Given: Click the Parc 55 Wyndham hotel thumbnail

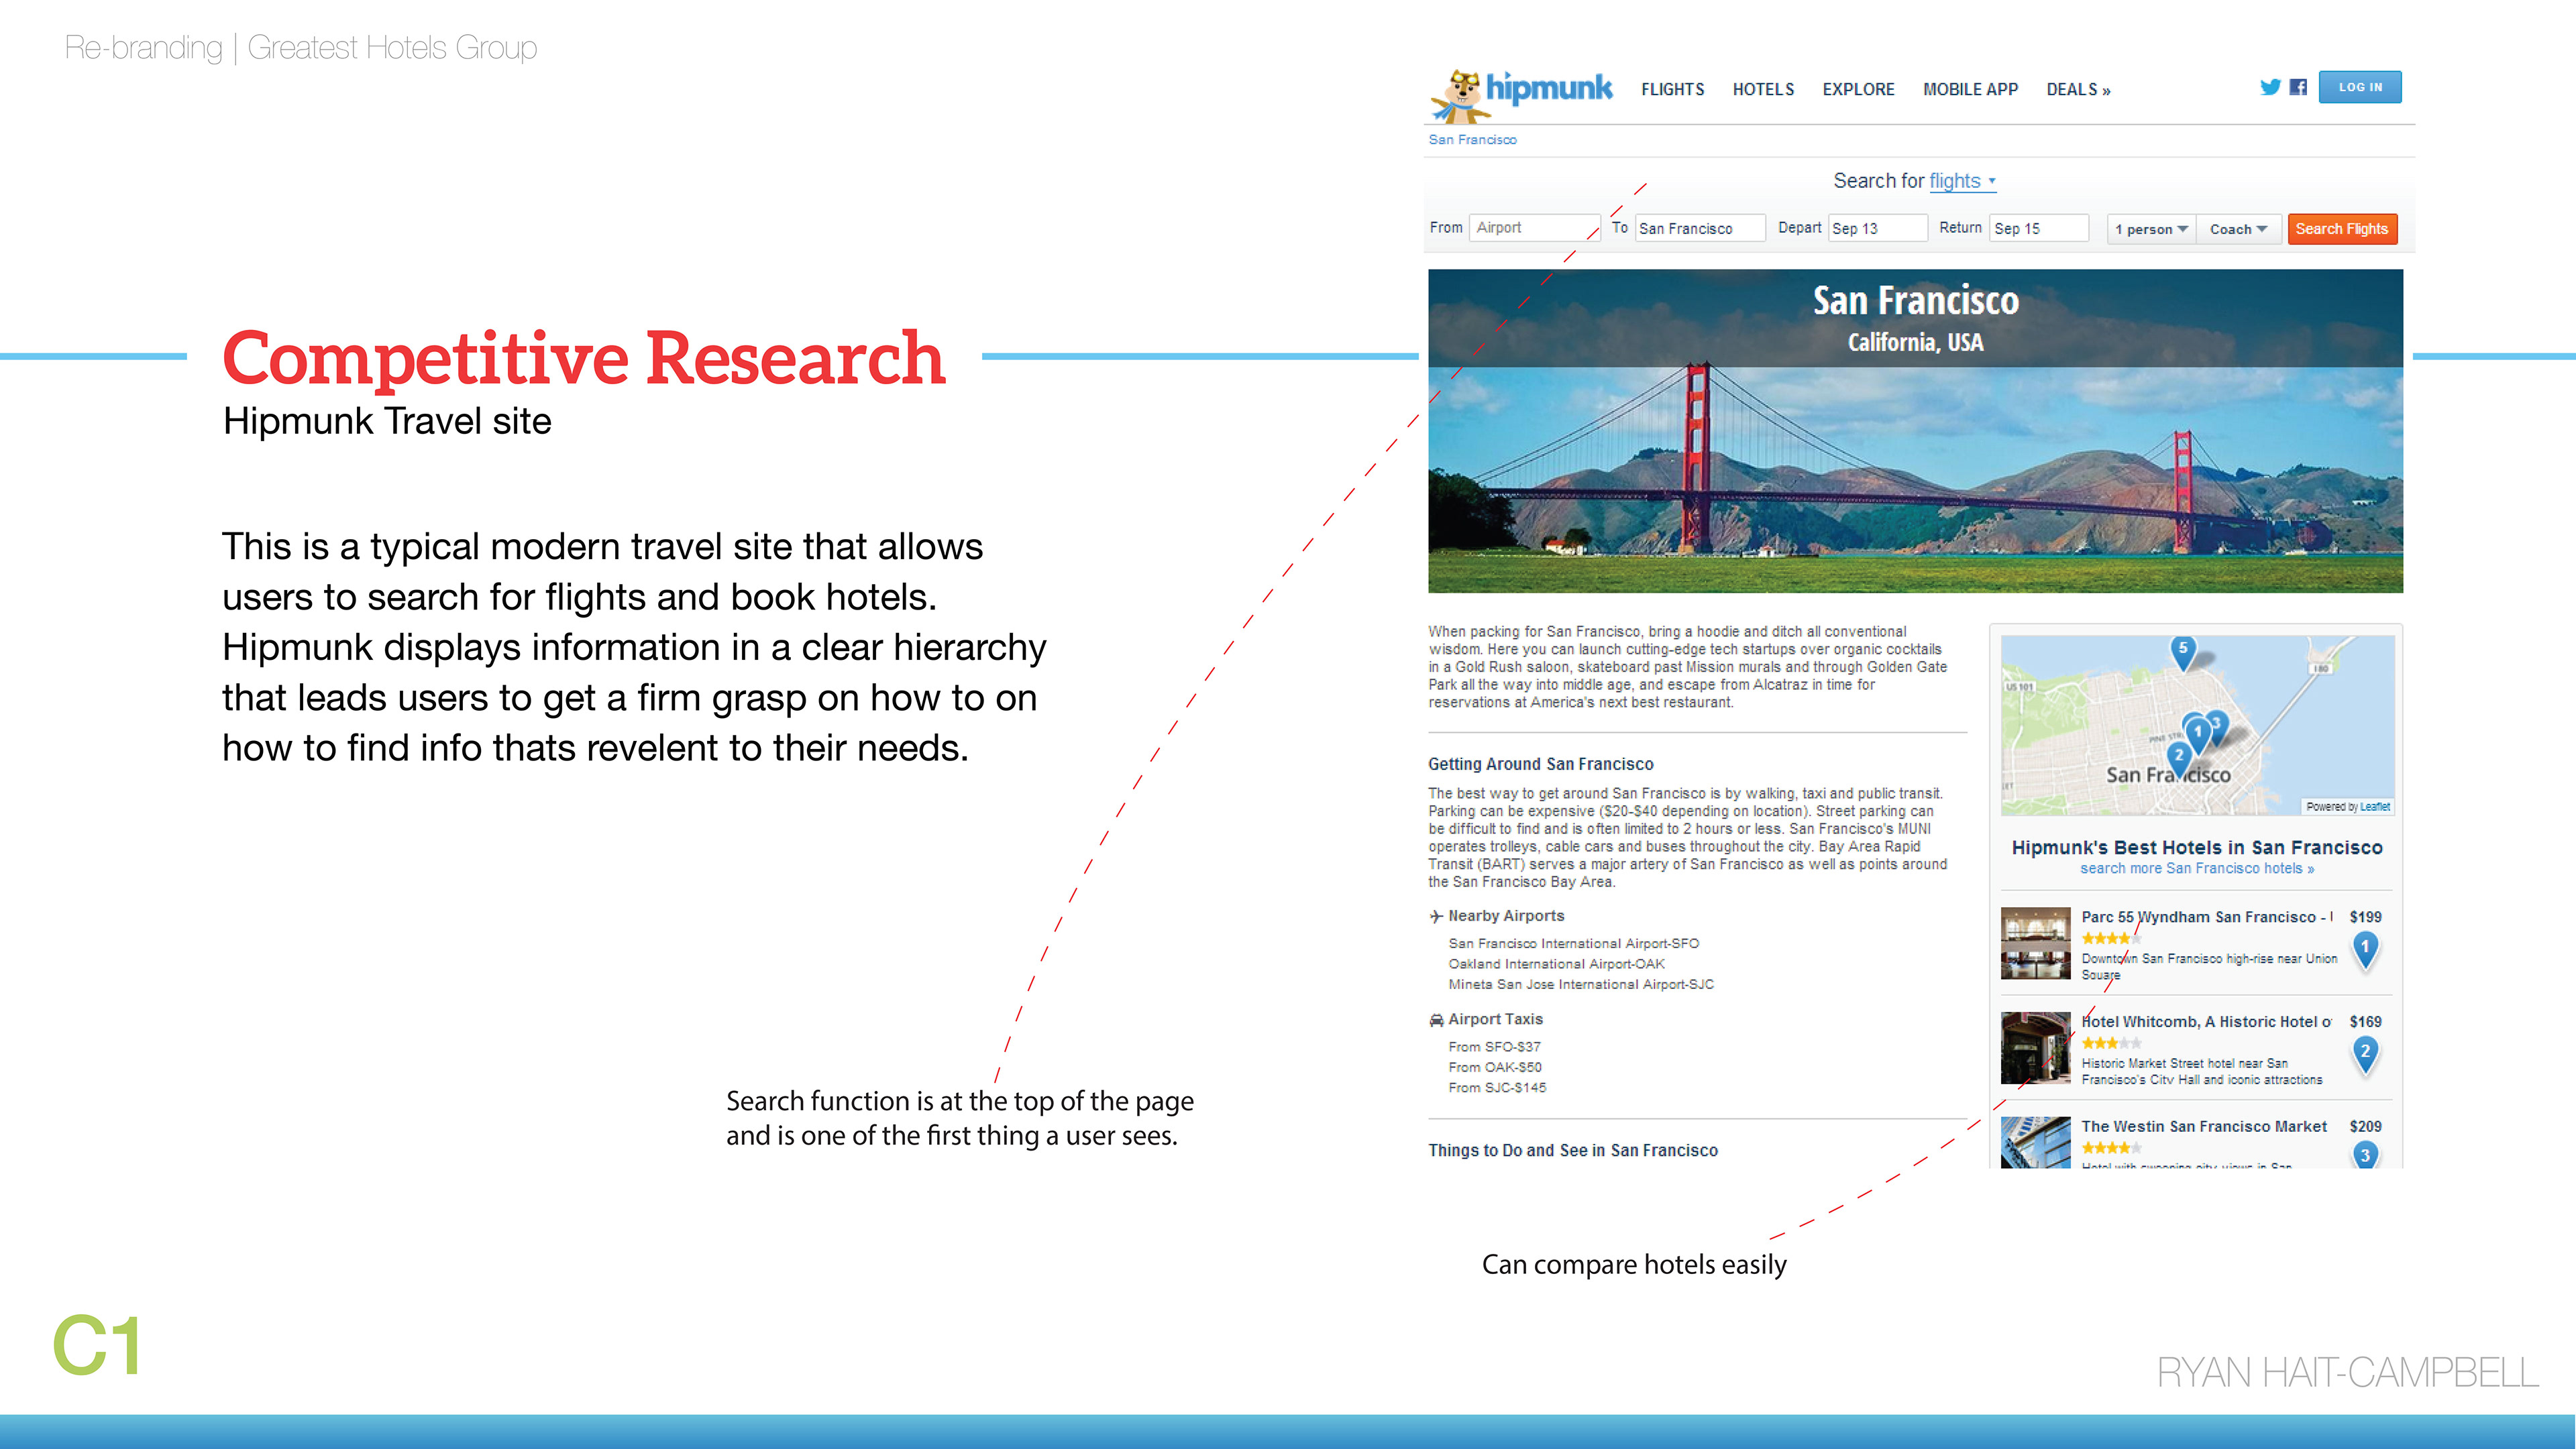Looking at the screenshot, I should 2035,942.
